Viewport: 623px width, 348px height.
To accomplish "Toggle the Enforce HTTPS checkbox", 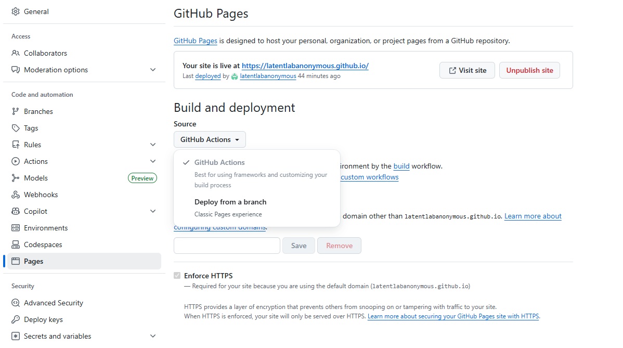I will point(177,275).
